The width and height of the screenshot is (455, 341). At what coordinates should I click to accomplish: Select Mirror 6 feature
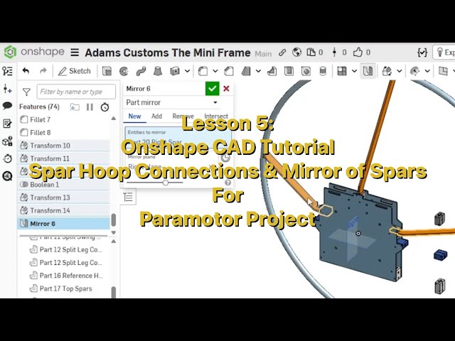point(65,224)
